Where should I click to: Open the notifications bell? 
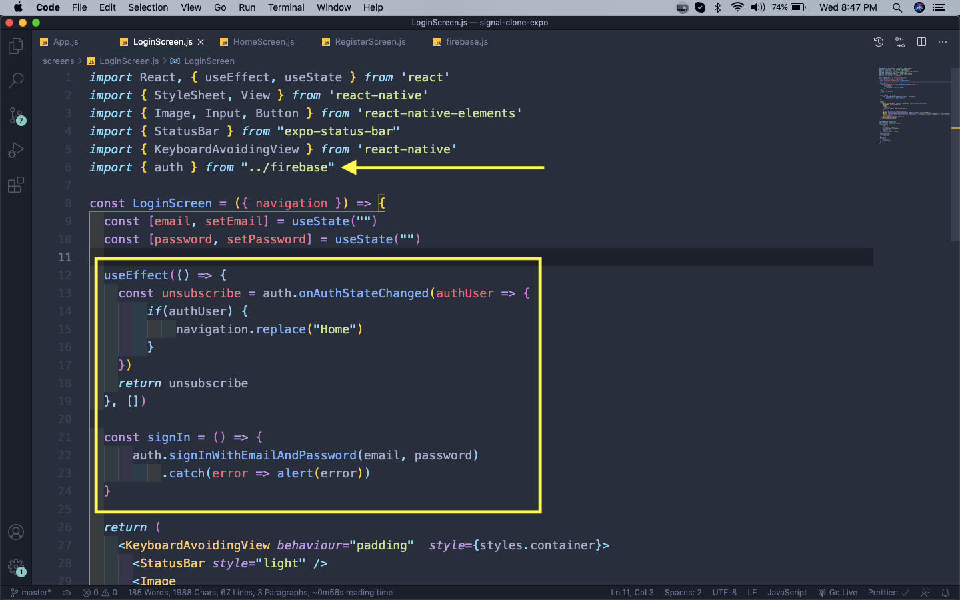click(945, 593)
